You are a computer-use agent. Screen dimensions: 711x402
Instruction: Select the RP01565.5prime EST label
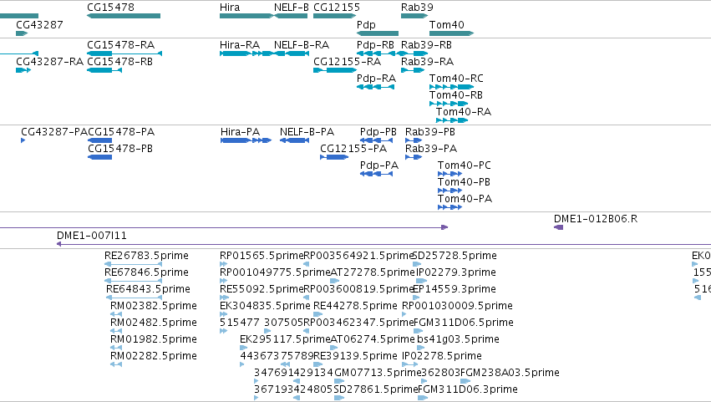(262, 256)
